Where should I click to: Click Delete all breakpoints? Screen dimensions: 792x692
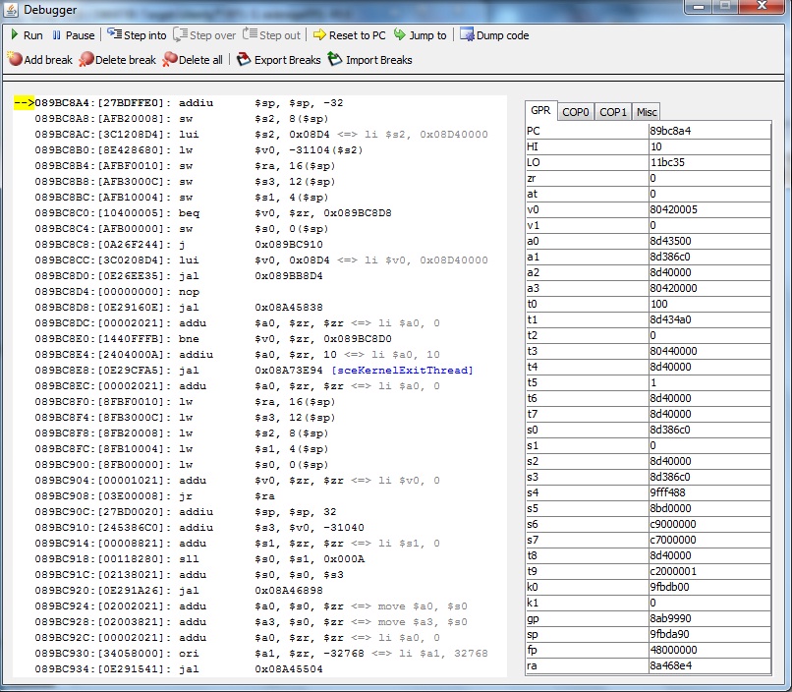pos(193,60)
